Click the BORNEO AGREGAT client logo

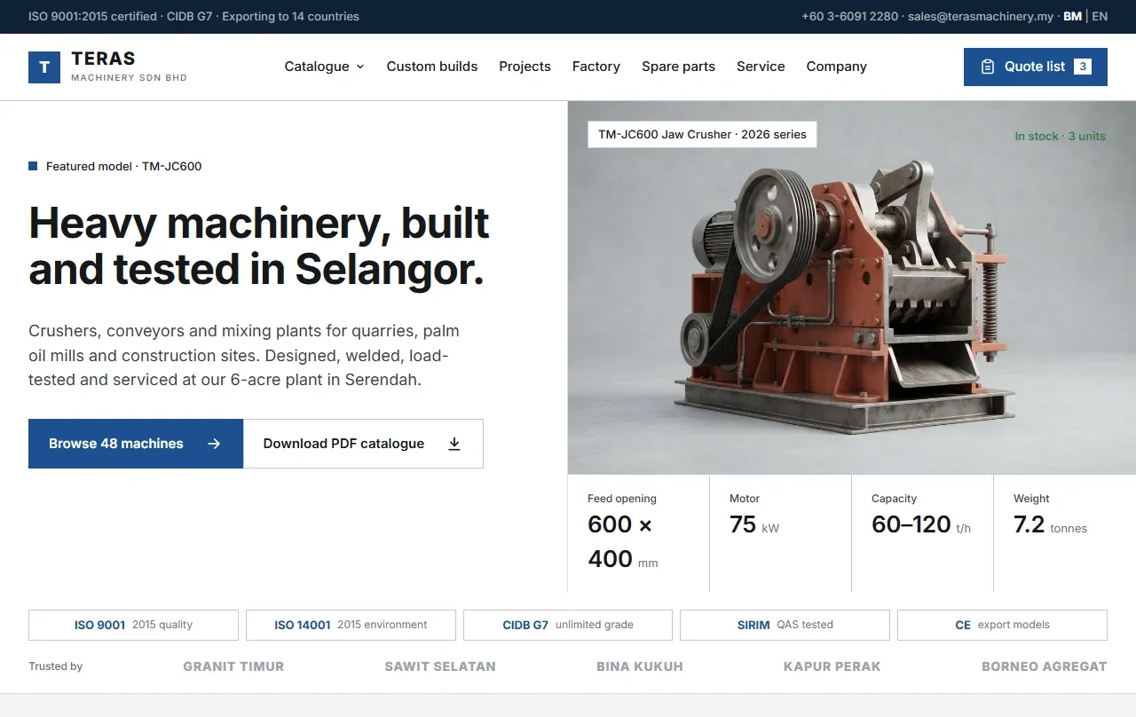tap(1045, 666)
